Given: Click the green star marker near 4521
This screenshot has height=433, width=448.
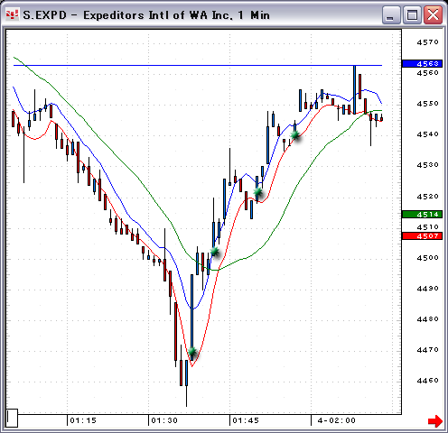Looking at the screenshot, I should (x=257, y=191).
